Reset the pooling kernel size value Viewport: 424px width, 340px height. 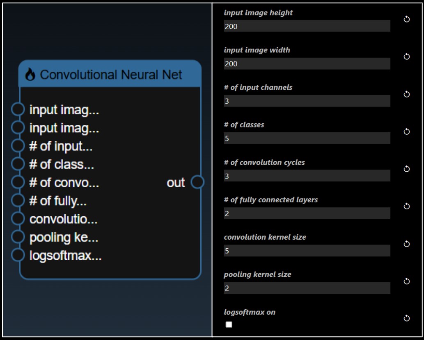tap(406, 281)
